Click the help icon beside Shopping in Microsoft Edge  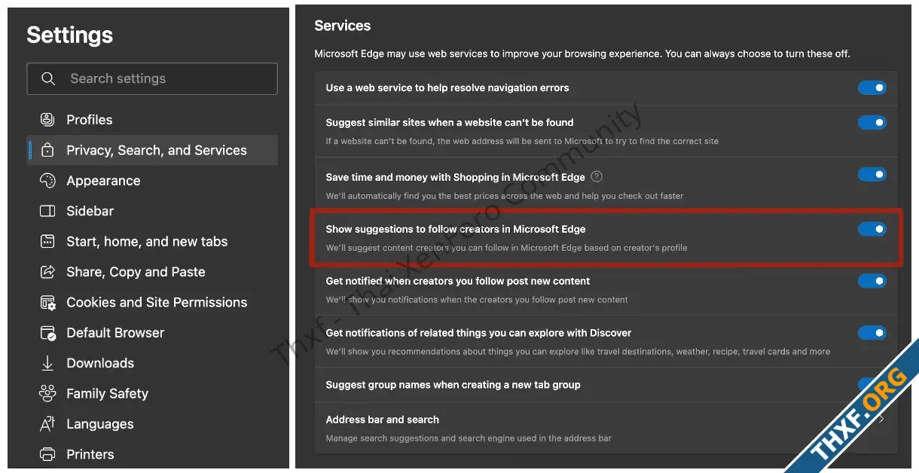click(x=597, y=177)
